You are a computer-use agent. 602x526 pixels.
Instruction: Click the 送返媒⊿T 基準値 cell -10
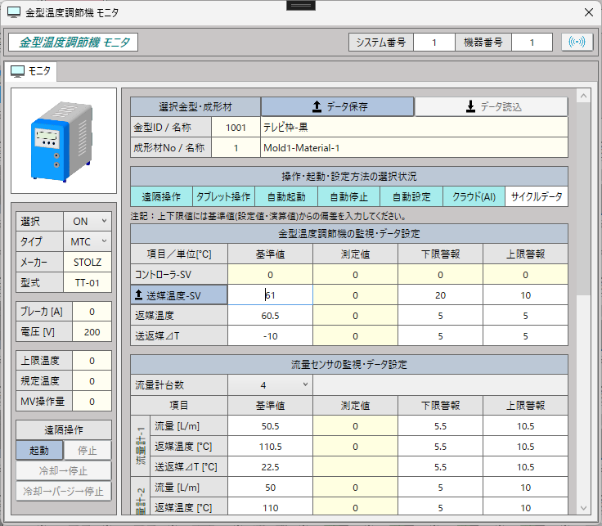pos(270,336)
